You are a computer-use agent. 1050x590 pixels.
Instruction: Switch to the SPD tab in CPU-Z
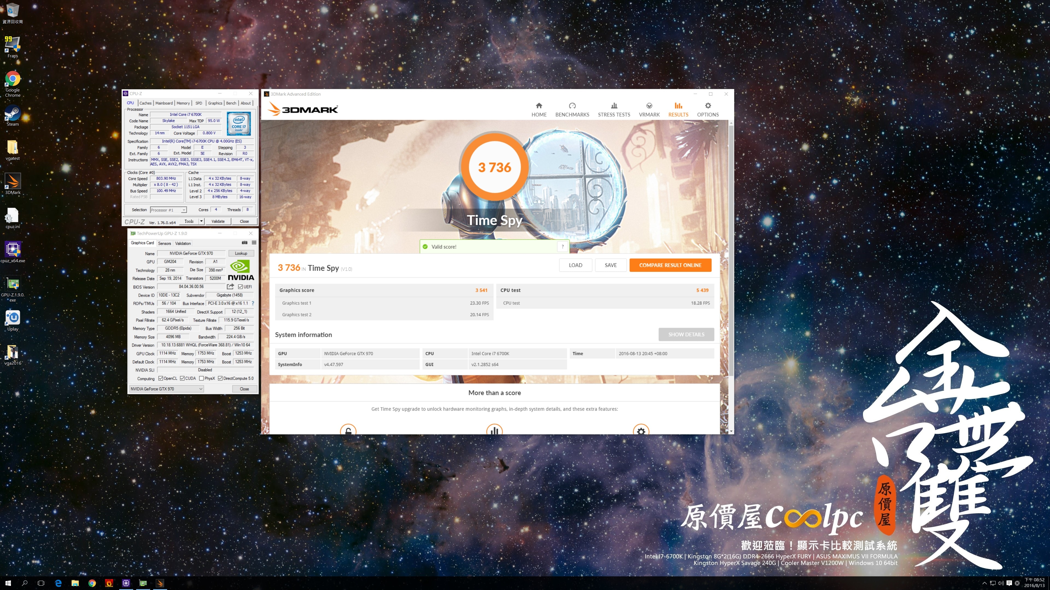[199, 103]
